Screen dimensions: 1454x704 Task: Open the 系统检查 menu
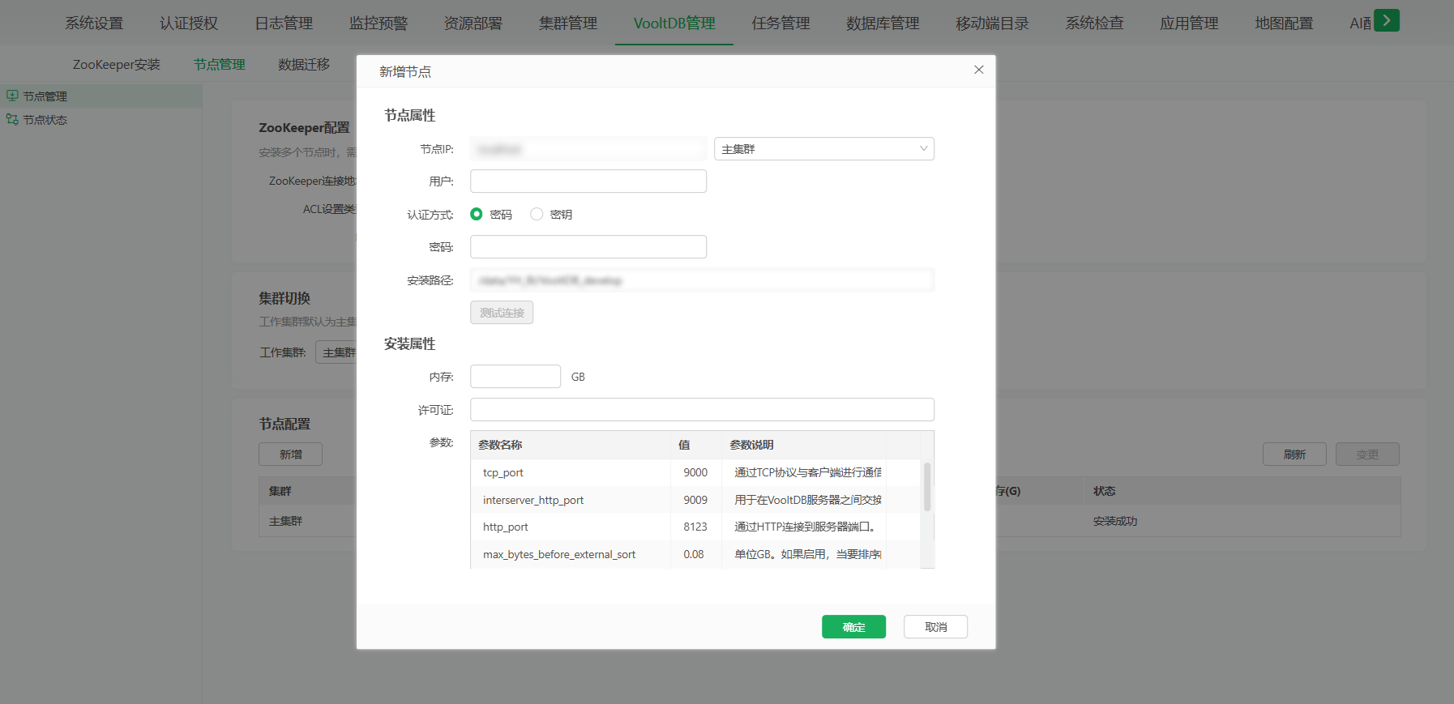point(1094,23)
